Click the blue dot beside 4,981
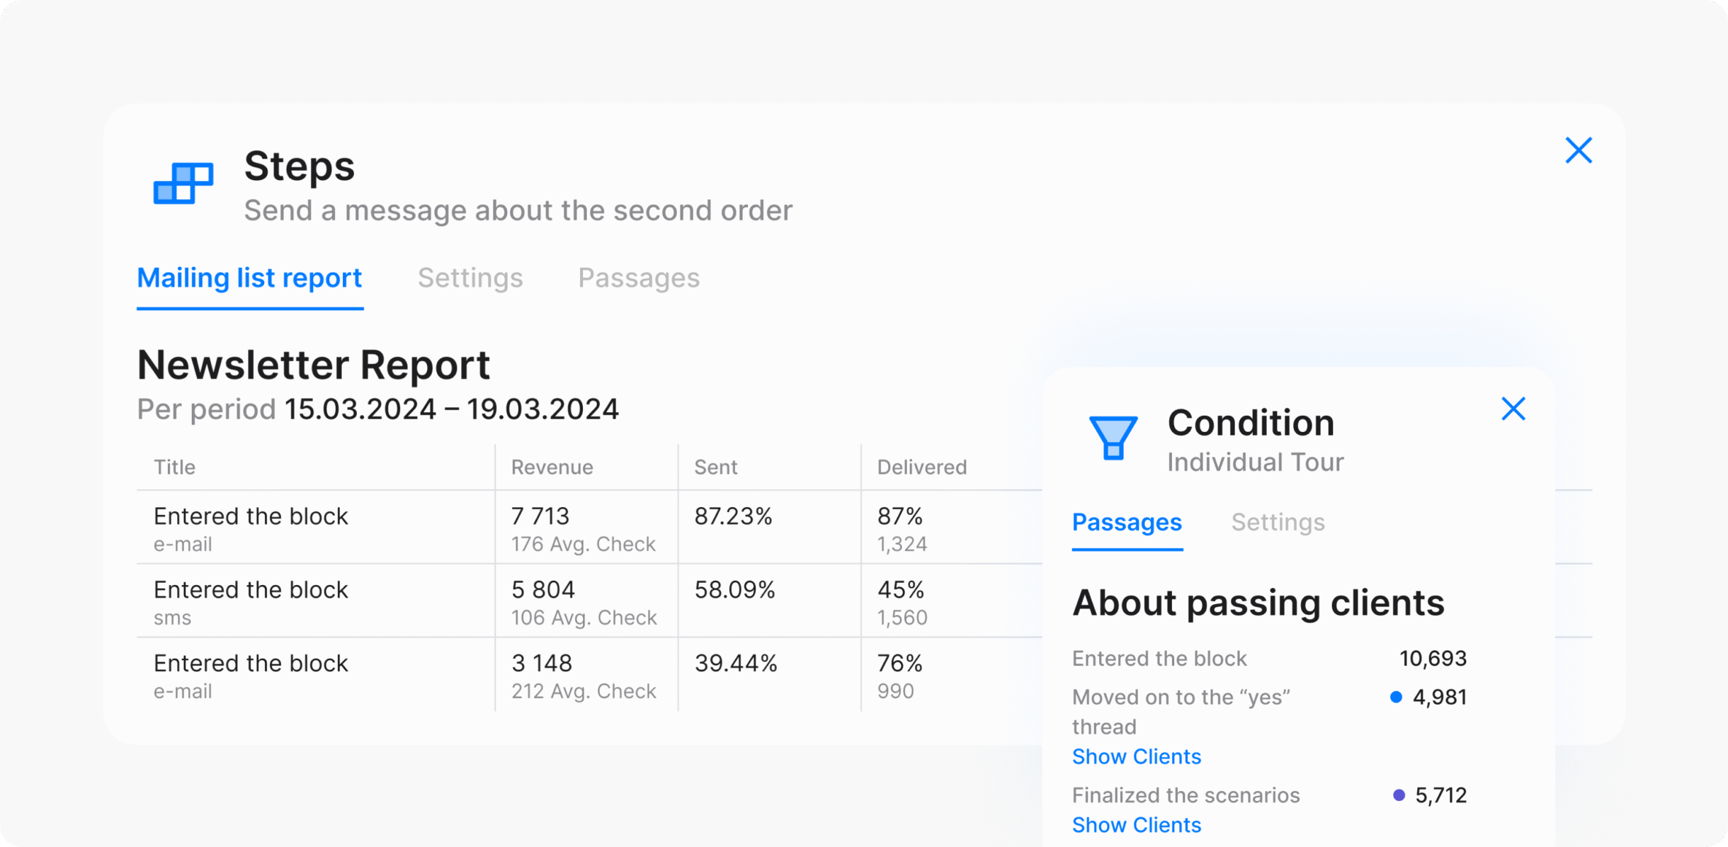 coord(1396,698)
